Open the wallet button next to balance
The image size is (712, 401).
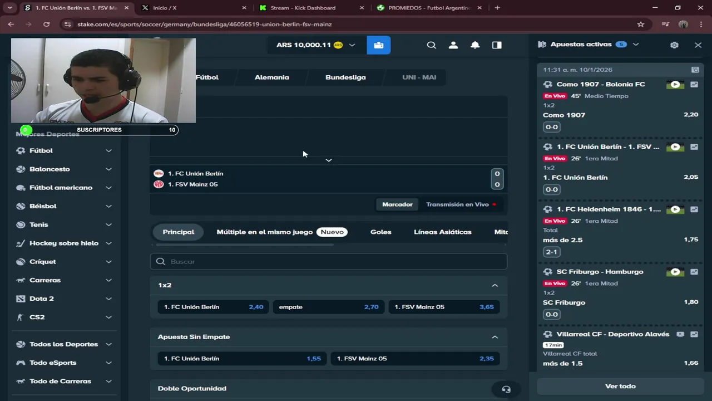click(378, 45)
